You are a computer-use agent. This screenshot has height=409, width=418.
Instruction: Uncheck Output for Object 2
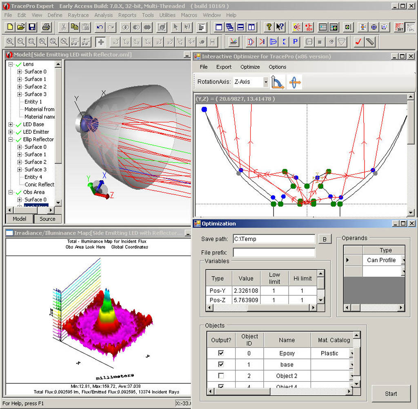(x=221, y=376)
